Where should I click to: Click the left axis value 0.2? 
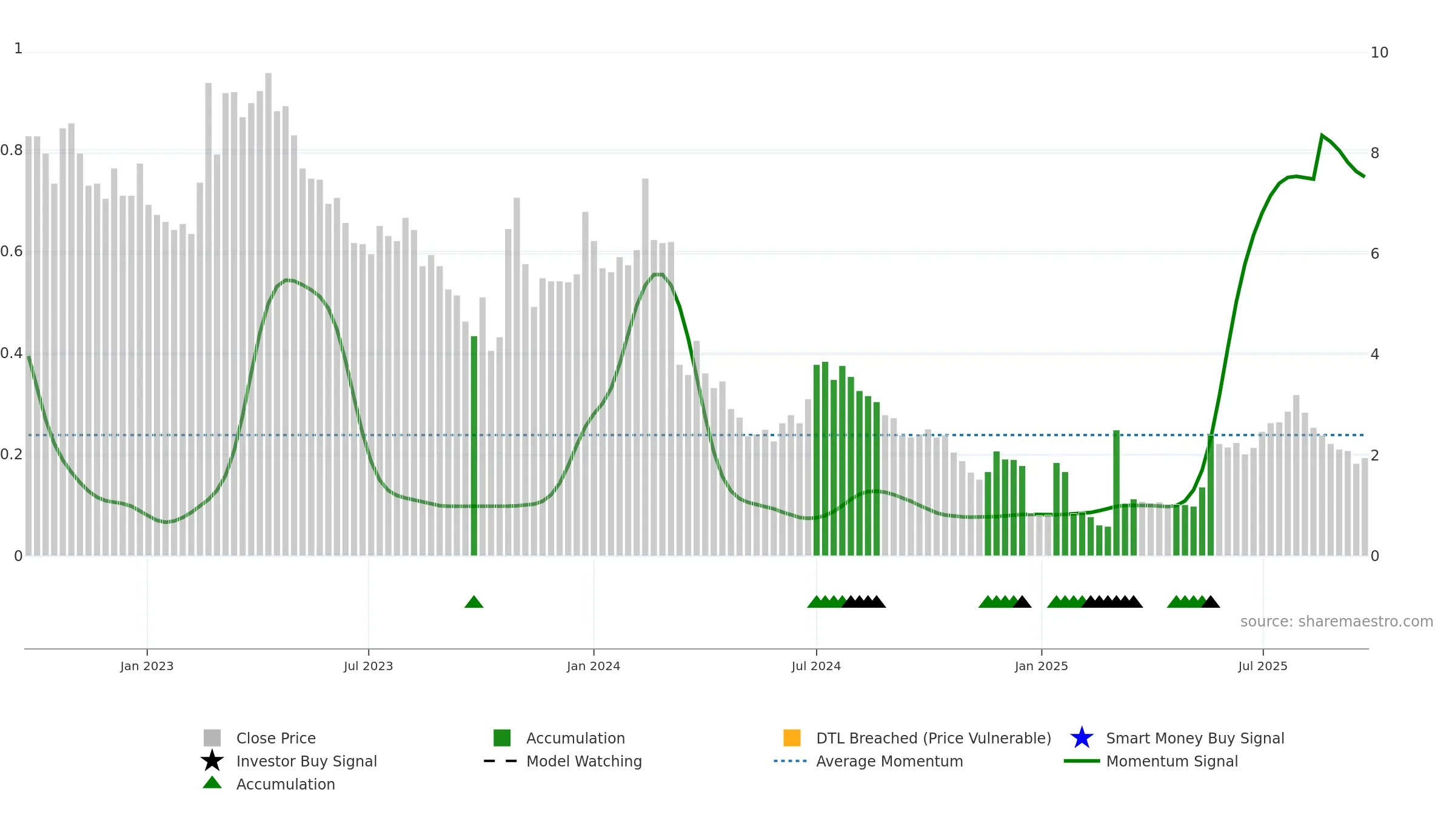(x=12, y=454)
